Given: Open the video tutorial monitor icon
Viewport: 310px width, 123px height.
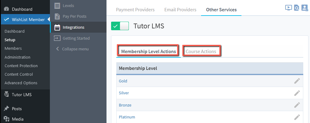Looking at the screenshot, I should point(288,8).
